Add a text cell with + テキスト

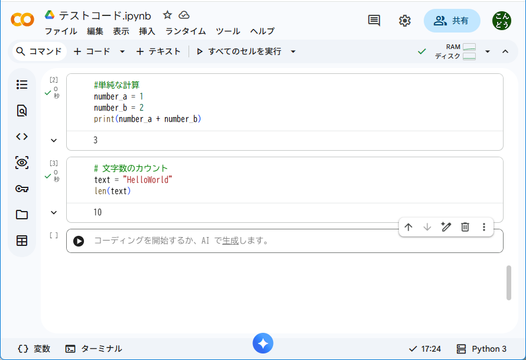(158, 51)
